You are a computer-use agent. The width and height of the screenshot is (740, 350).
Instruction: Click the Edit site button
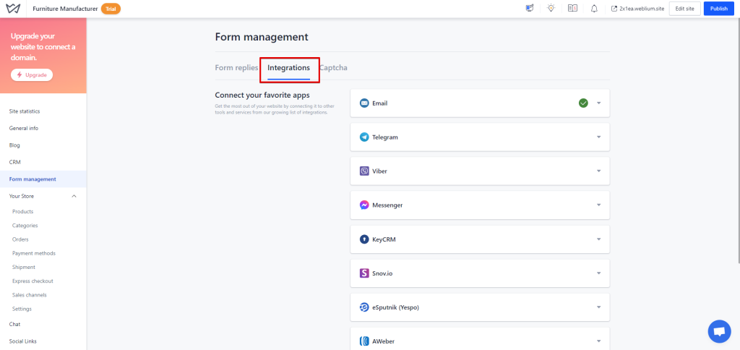point(684,9)
